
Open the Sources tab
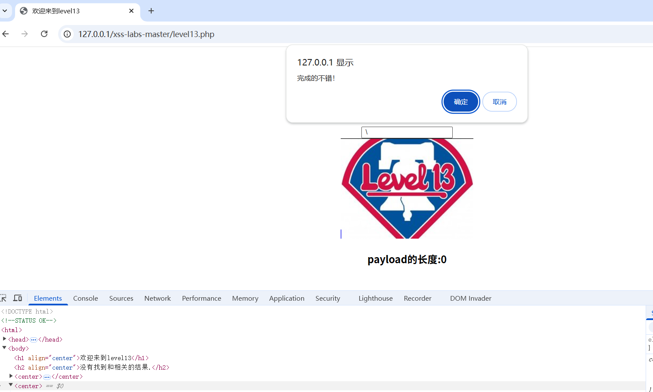[121, 298]
